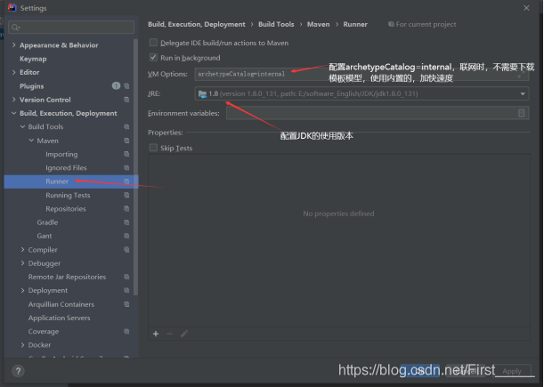Open the help question mark button

click(x=18, y=371)
